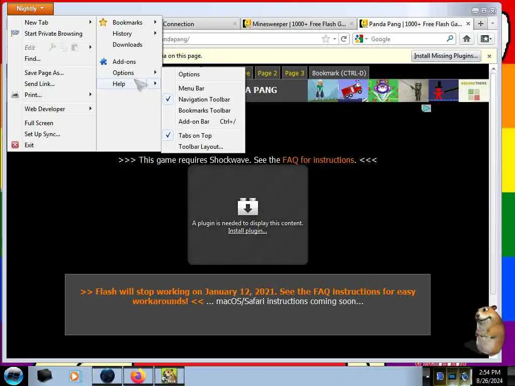Expand the New Tab submenu arrow

(x=90, y=22)
